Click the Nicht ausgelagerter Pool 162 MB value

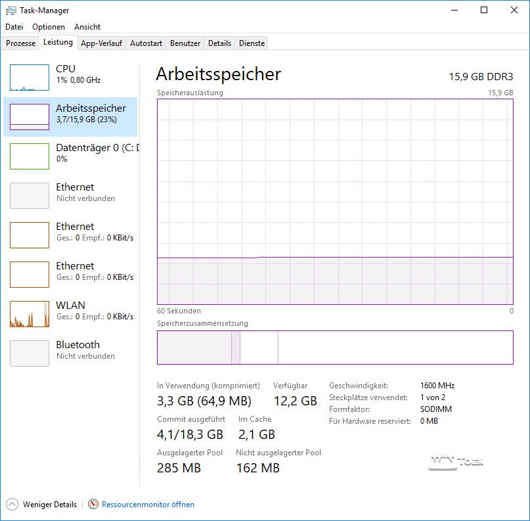coord(258,468)
